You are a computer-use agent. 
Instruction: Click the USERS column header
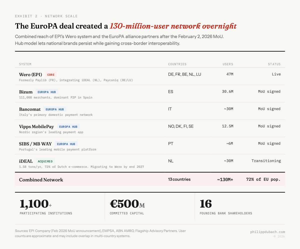[x=228, y=64]
